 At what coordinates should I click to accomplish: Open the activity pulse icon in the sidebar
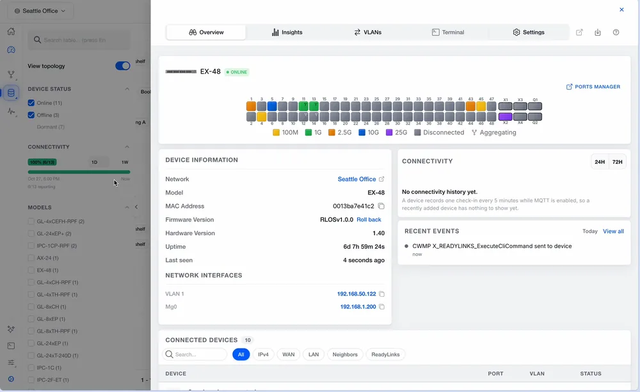click(11, 111)
